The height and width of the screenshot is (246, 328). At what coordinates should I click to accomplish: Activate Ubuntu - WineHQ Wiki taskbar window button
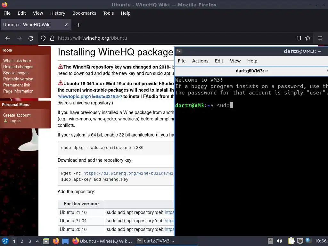tap(102, 241)
